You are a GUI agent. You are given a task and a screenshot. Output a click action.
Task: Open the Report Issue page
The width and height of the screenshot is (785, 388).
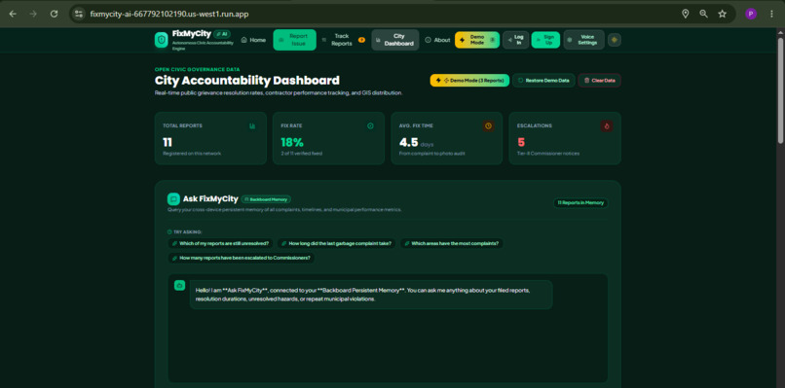coord(294,40)
